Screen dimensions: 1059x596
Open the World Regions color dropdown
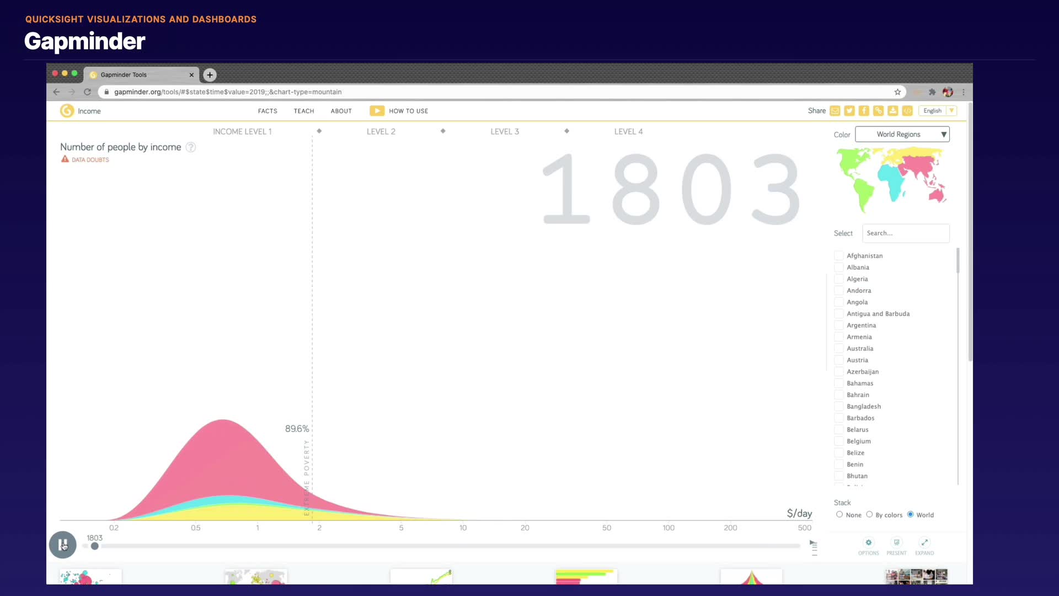coord(902,134)
